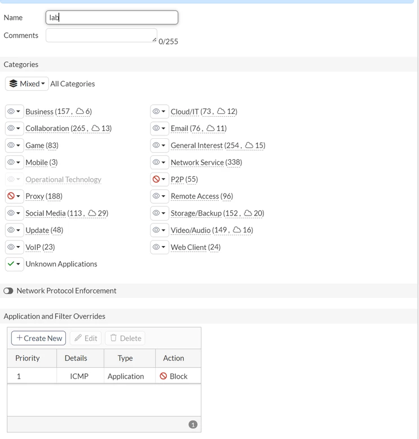Click the Type column header
Image resolution: width=419 pixels, height=439 pixels.
point(130,358)
